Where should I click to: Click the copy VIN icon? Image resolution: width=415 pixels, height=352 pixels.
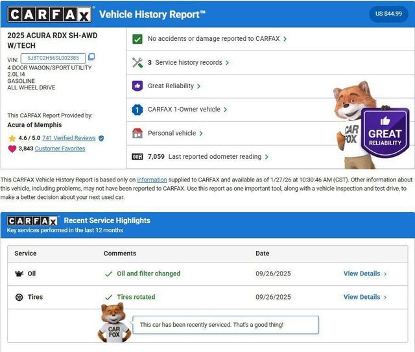tap(91, 58)
